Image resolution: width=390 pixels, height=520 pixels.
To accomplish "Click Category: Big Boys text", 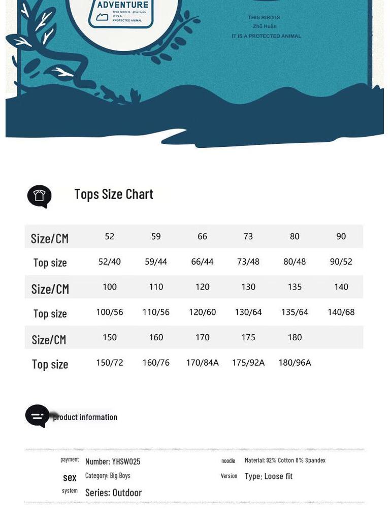I will 108,475.
